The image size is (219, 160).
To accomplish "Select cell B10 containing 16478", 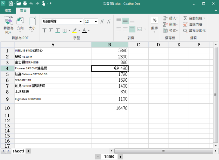I will point(109,108).
